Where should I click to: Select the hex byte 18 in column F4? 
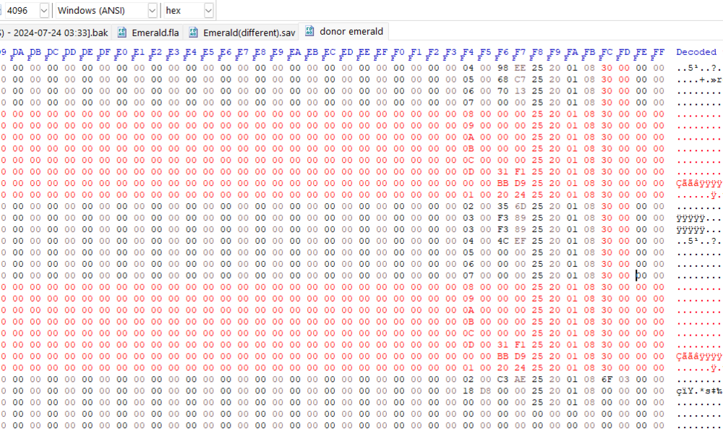pyautogui.click(x=468, y=391)
